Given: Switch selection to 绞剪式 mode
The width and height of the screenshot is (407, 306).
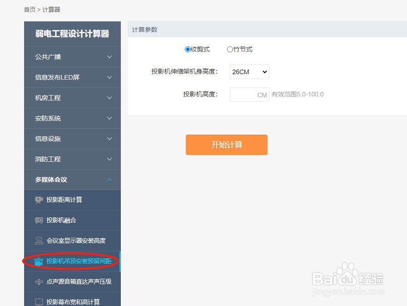Looking at the screenshot, I should click(188, 49).
